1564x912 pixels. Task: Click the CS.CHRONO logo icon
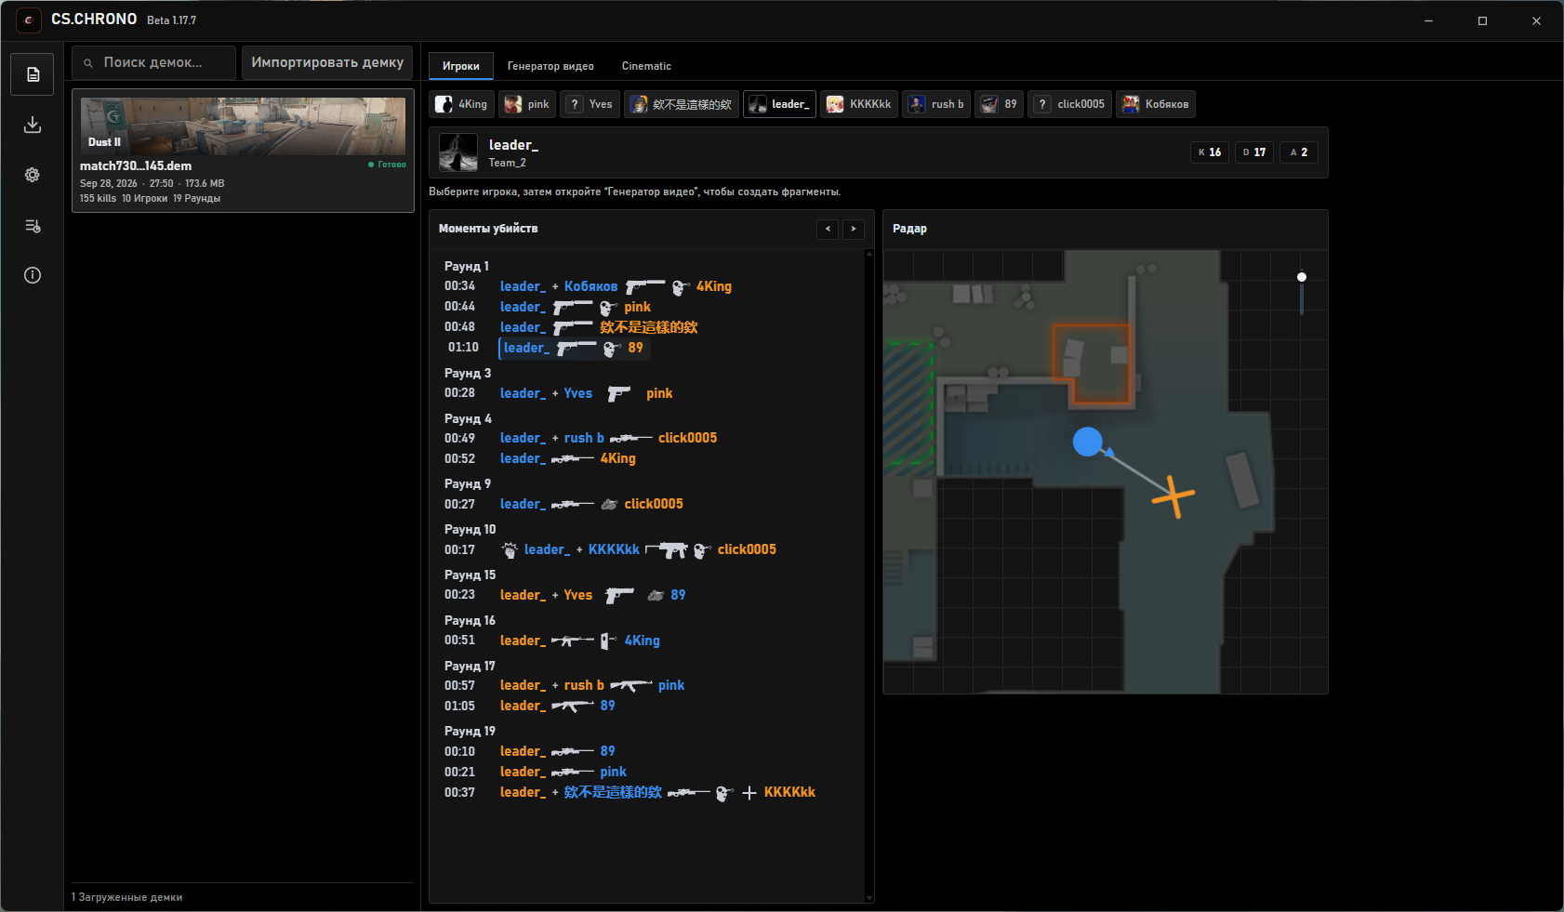pyautogui.click(x=29, y=20)
